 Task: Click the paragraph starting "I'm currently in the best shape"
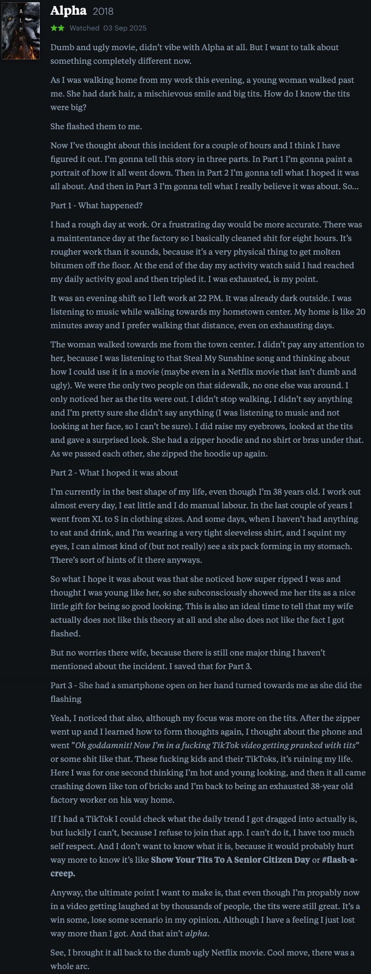click(x=205, y=526)
